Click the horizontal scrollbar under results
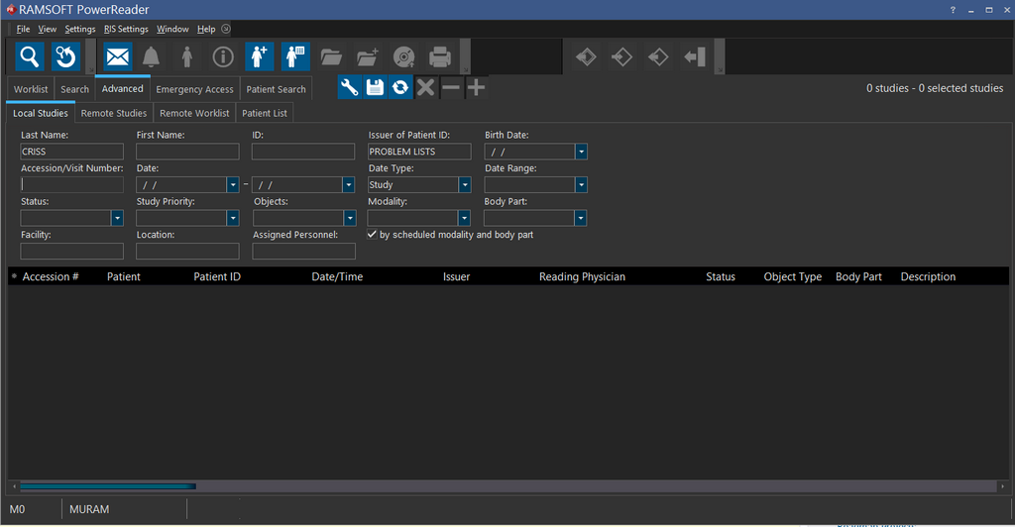This screenshot has width=1015, height=527. point(107,486)
